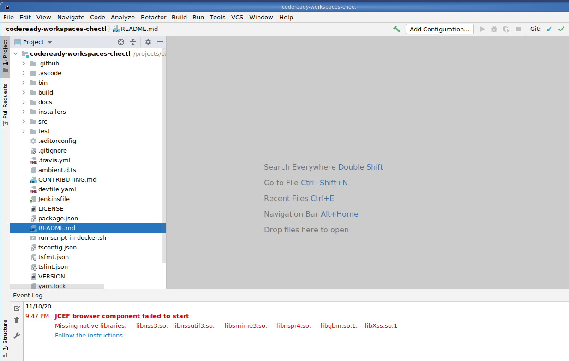Open the Project view dropdown
The height and width of the screenshot is (361, 569).
point(33,42)
